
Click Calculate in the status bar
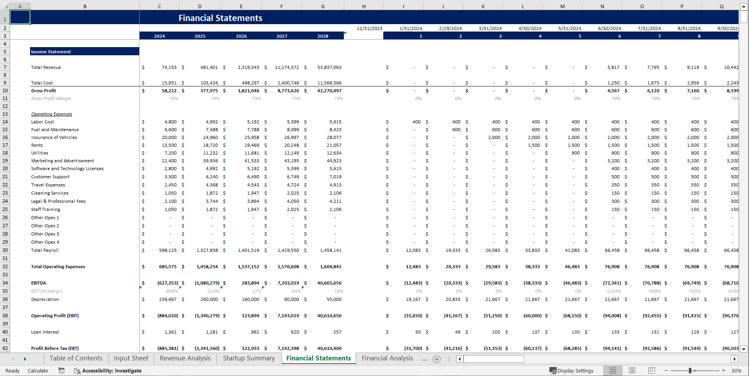tap(38, 370)
